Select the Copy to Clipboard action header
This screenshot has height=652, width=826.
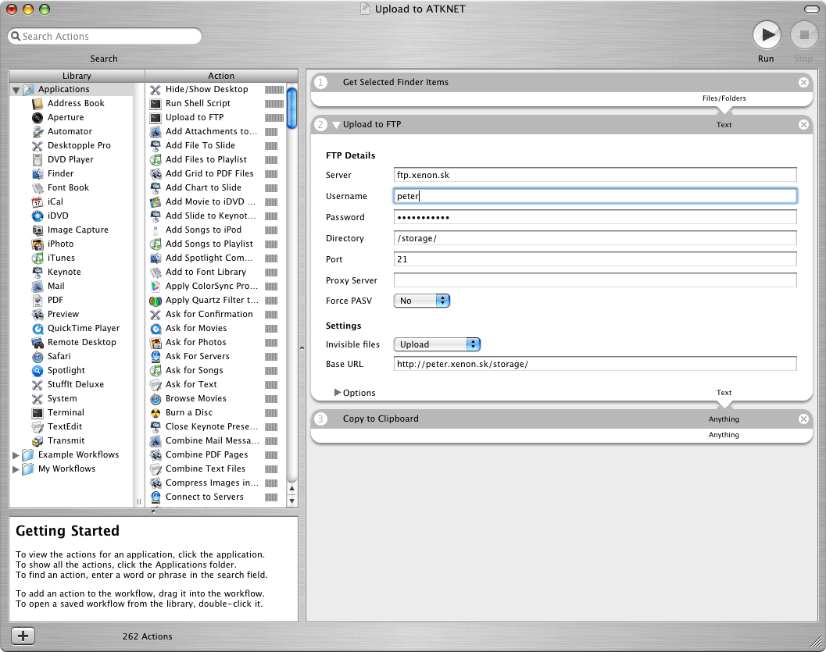pyautogui.click(x=562, y=419)
